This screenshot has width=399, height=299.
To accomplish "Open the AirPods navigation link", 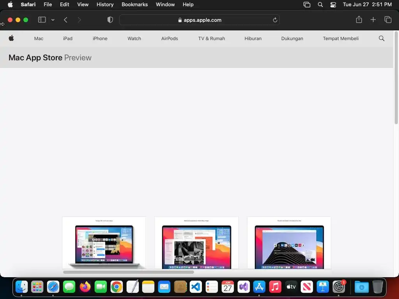I will click(x=169, y=39).
